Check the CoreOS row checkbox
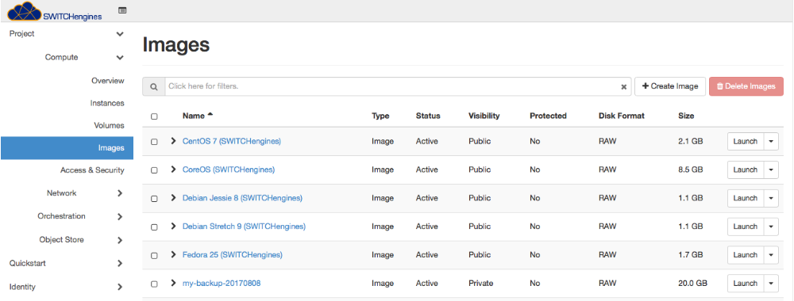 click(x=154, y=170)
